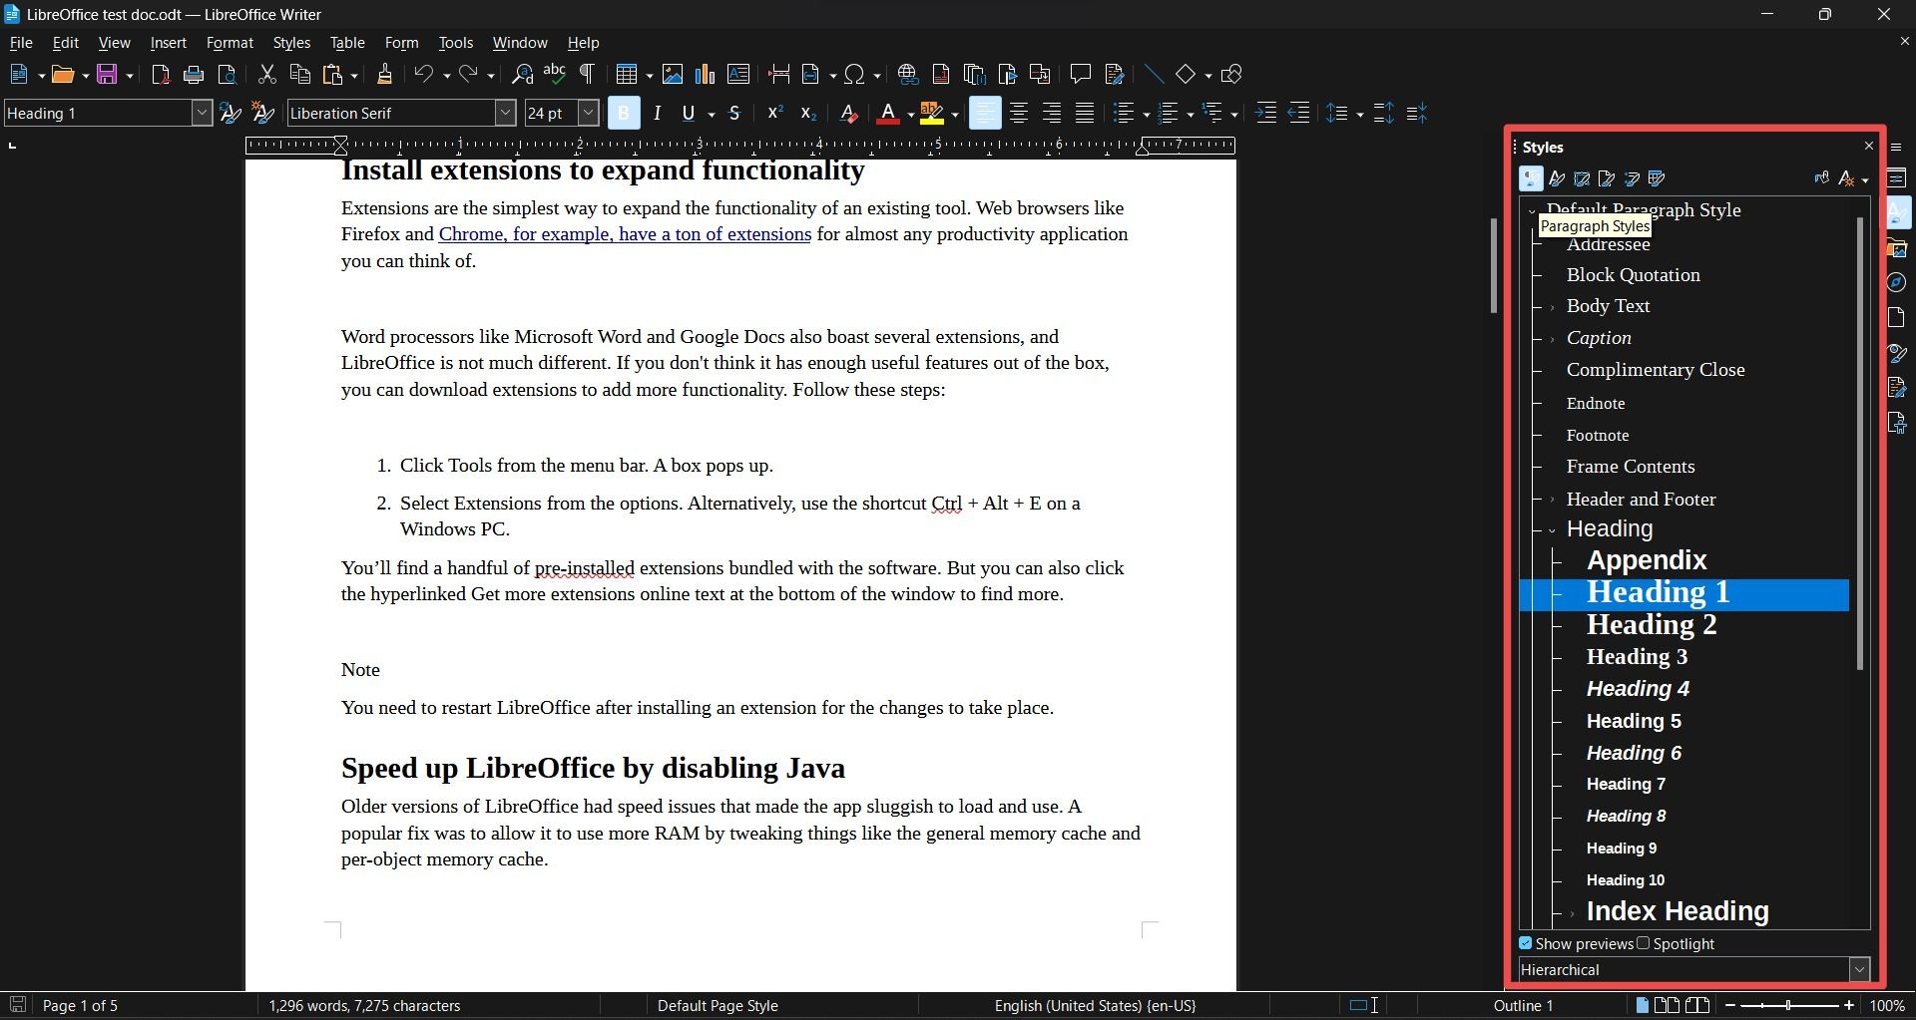Enable Fill Format Mode in Styles panel
The image size is (1916, 1020).
click(x=1819, y=178)
